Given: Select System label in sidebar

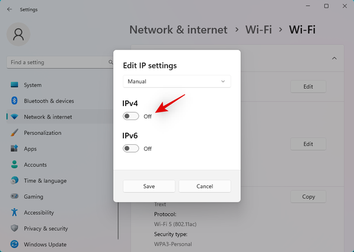Looking at the screenshot, I should click(x=32, y=85).
